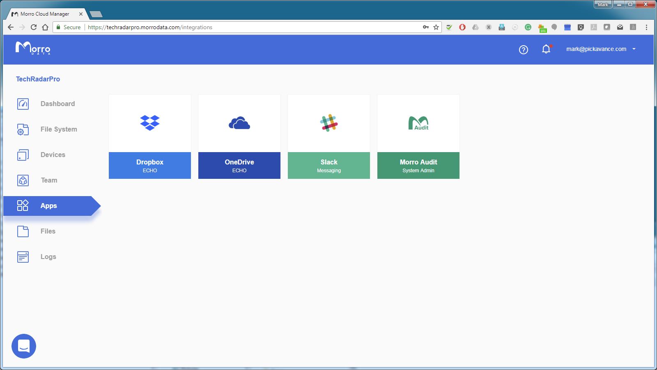Click the Secure site info padlock
Viewport: 657px width, 370px height.
[x=59, y=27]
